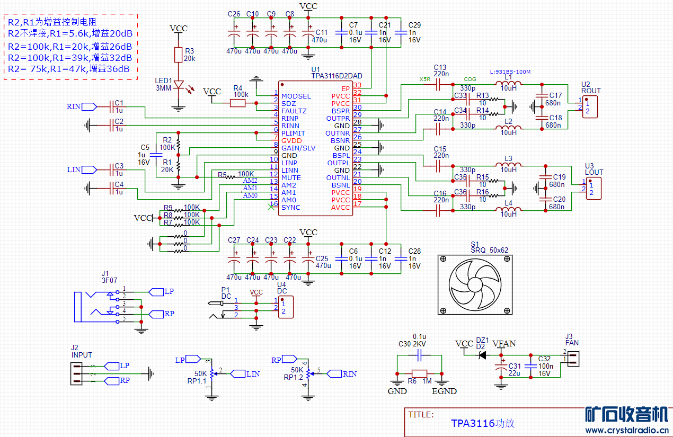Select the P1 DC power jack symbol
673x437 pixels.
point(222,309)
